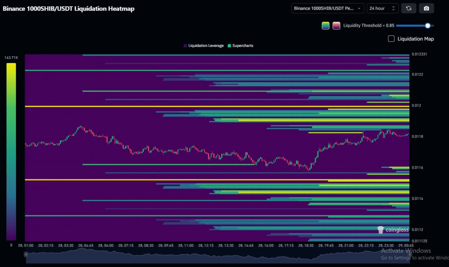
Task: Select the pink-purple heatmap color theme
Action: (x=336, y=26)
